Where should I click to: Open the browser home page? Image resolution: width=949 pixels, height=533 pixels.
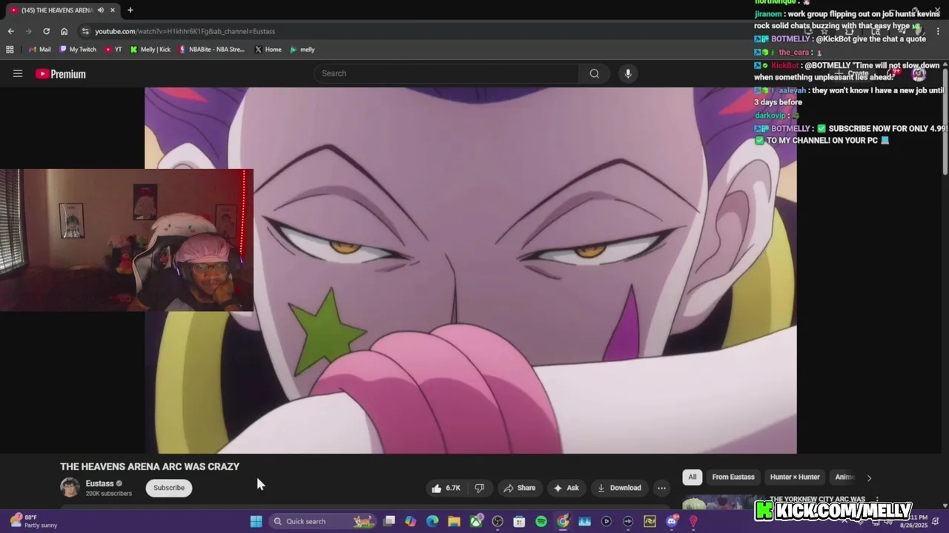pos(64,31)
